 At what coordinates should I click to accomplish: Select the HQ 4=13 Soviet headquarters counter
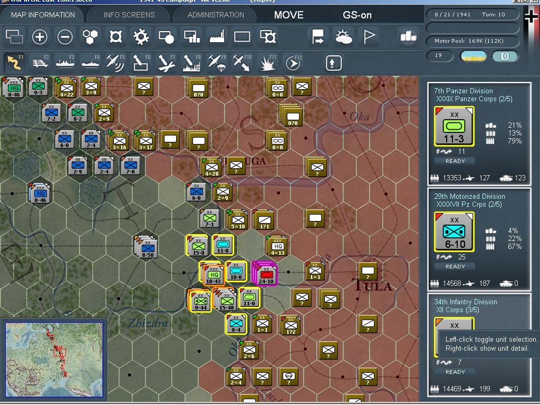click(x=277, y=246)
